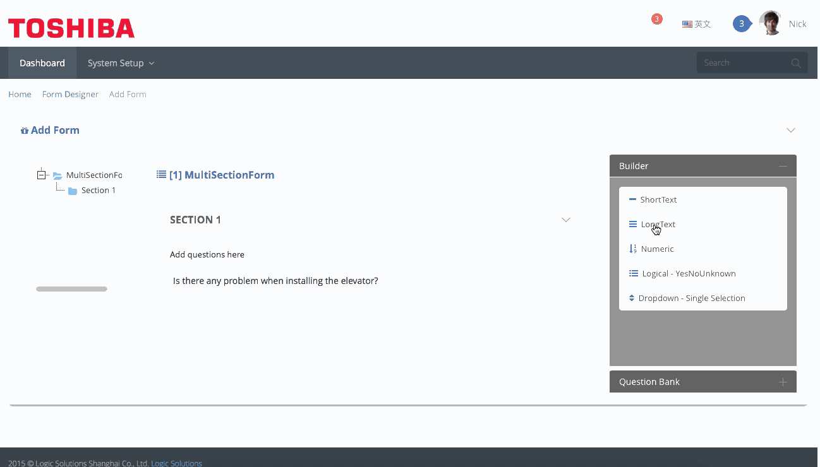The image size is (820, 467).
Task: Minimize the Builder panel
Action: (x=783, y=166)
